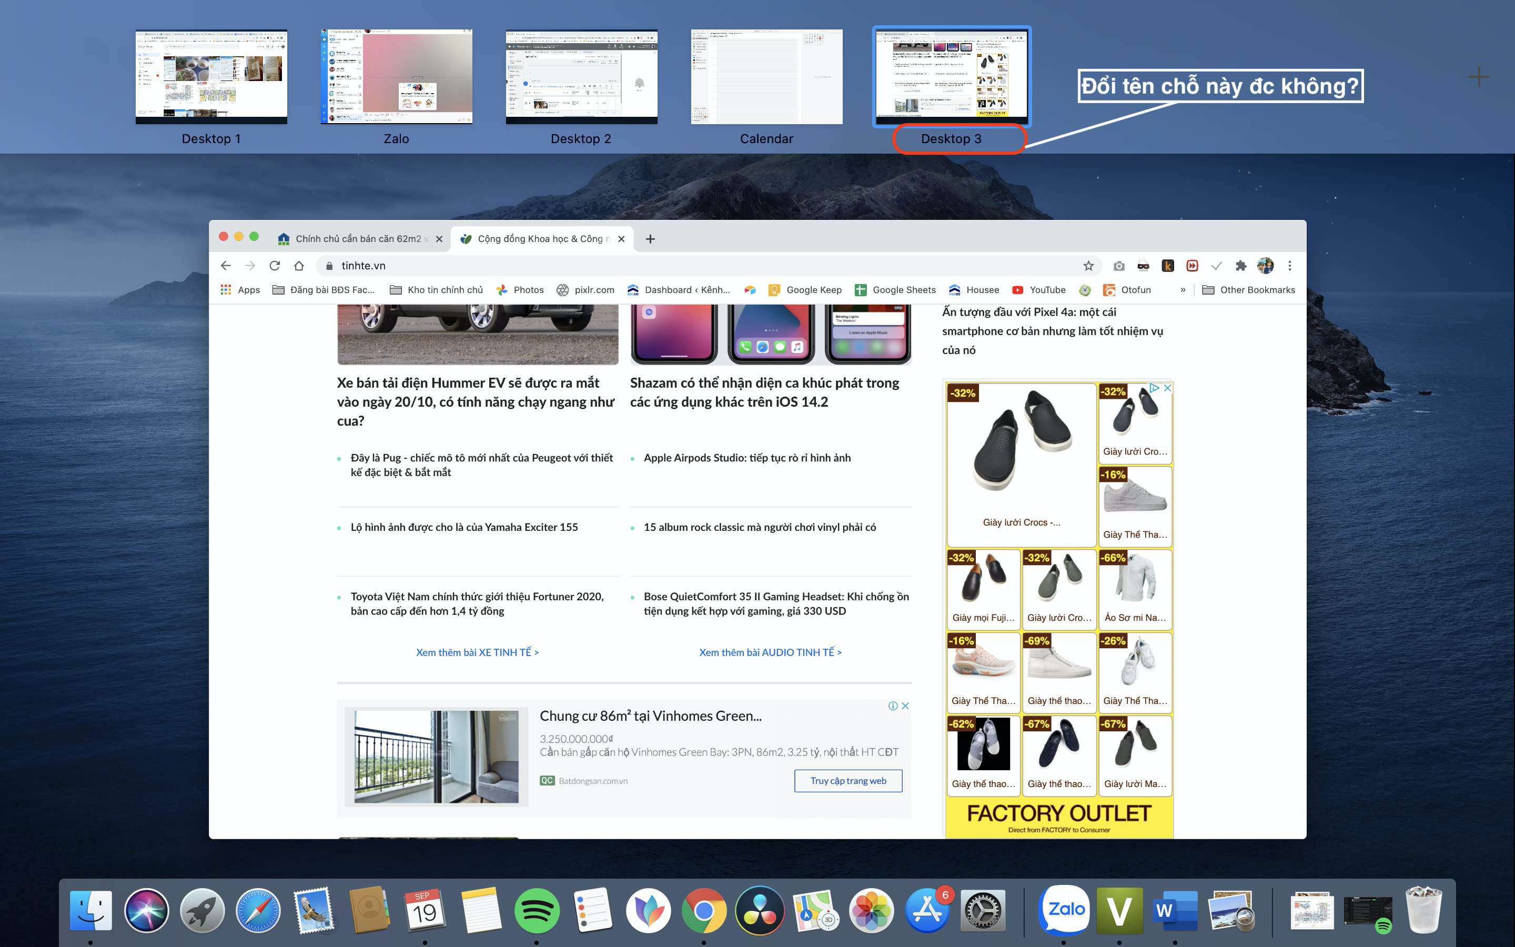Viewport: 1515px width, 947px height.
Task: Bookmark this page with the star icon
Action: (1089, 266)
